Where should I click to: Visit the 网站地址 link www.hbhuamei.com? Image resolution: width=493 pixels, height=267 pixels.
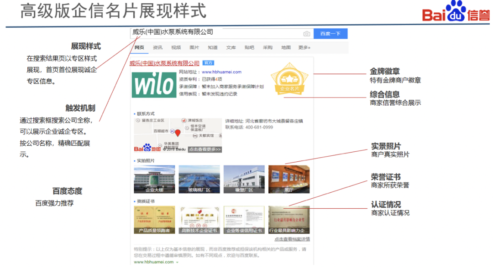pyautogui.click(x=221, y=72)
